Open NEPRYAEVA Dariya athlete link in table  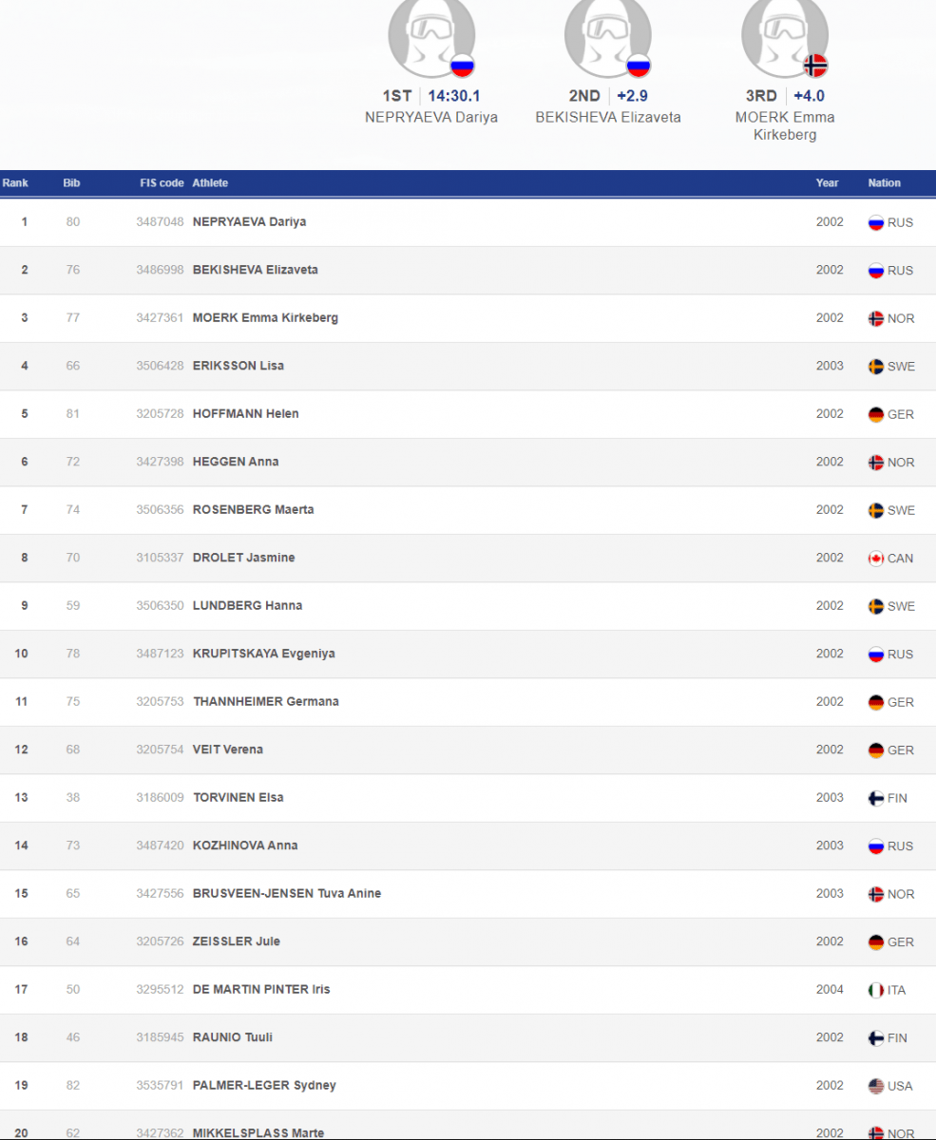point(249,222)
